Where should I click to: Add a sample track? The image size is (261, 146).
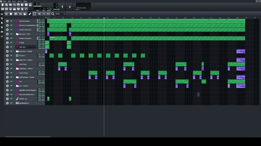click(x=20, y=14)
